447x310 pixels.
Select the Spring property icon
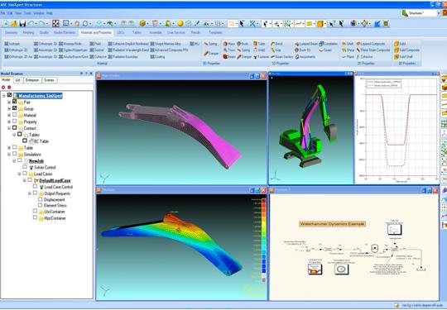coord(206,44)
